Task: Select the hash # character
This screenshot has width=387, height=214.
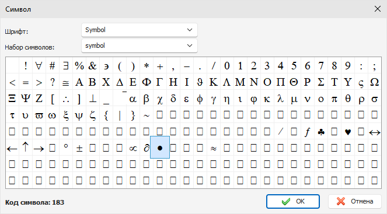Action: coord(53,66)
